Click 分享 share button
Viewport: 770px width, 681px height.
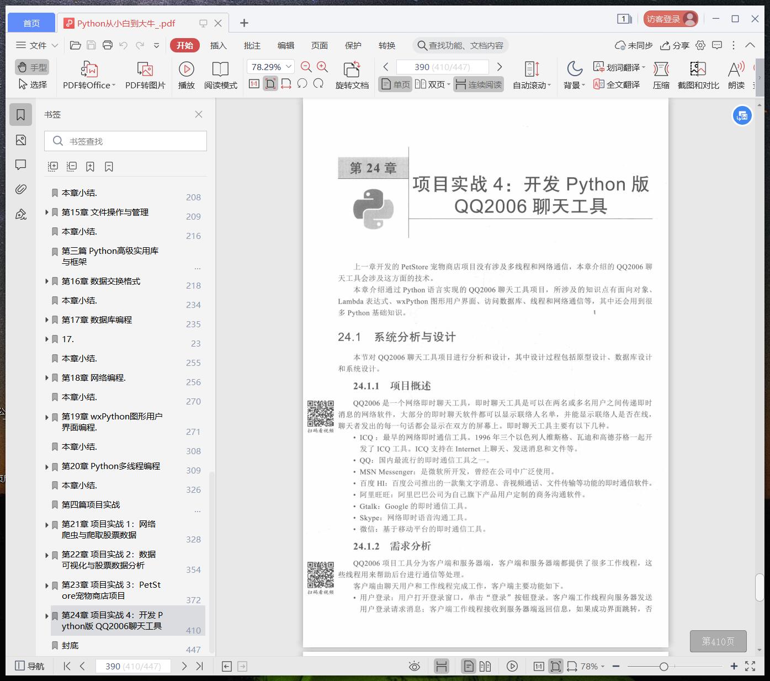point(675,45)
